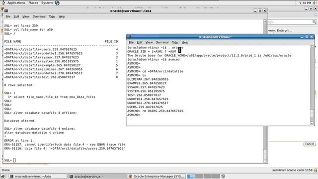
Task: Open File menu in labs terminal window
Action: coord(8,16)
